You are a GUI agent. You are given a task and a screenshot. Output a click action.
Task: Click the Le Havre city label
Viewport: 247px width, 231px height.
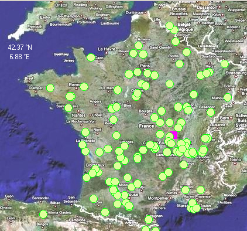[107, 49]
